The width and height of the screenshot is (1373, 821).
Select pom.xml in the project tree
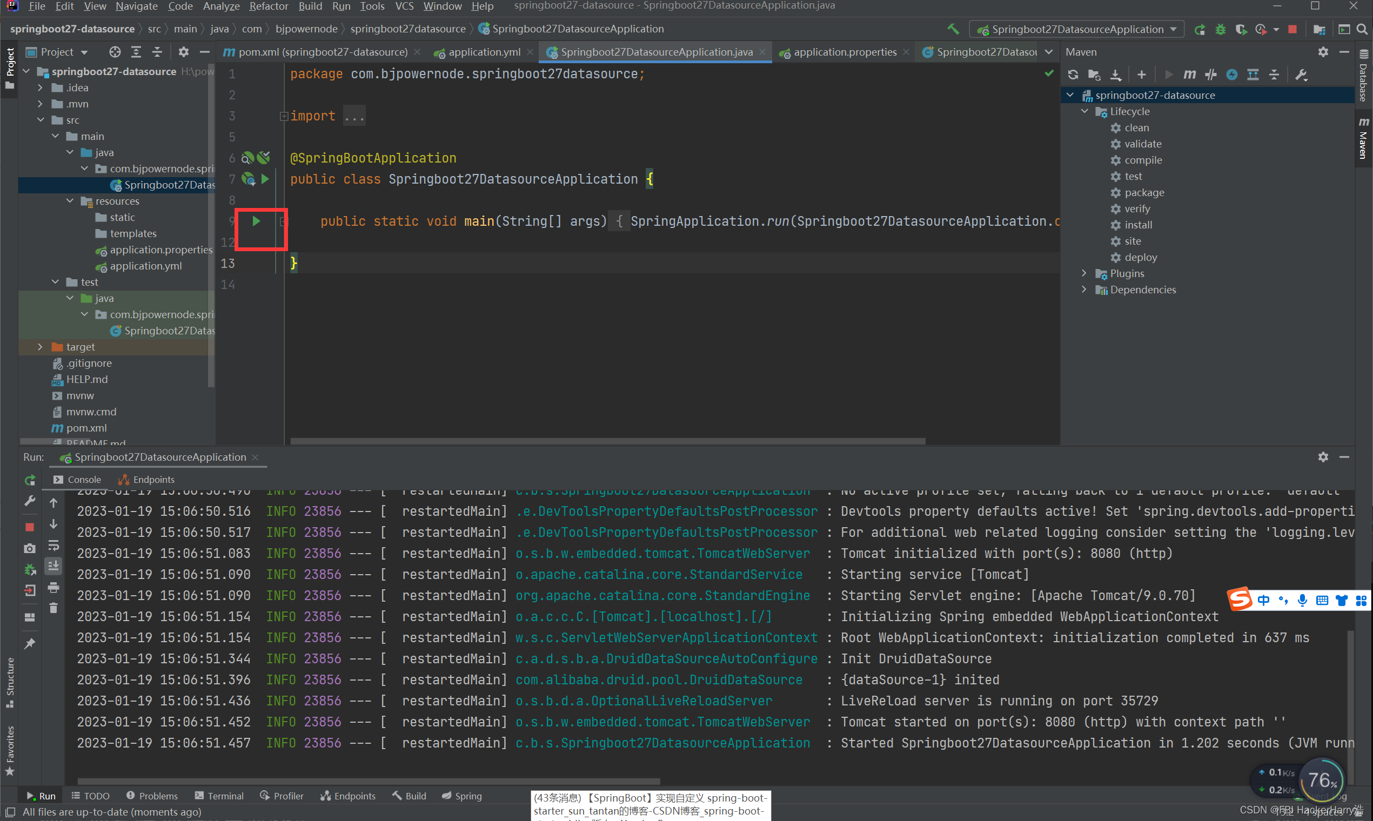(x=86, y=428)
